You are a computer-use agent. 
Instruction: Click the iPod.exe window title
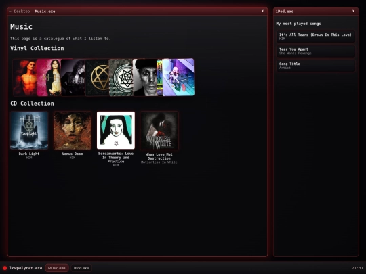(285, 12)
